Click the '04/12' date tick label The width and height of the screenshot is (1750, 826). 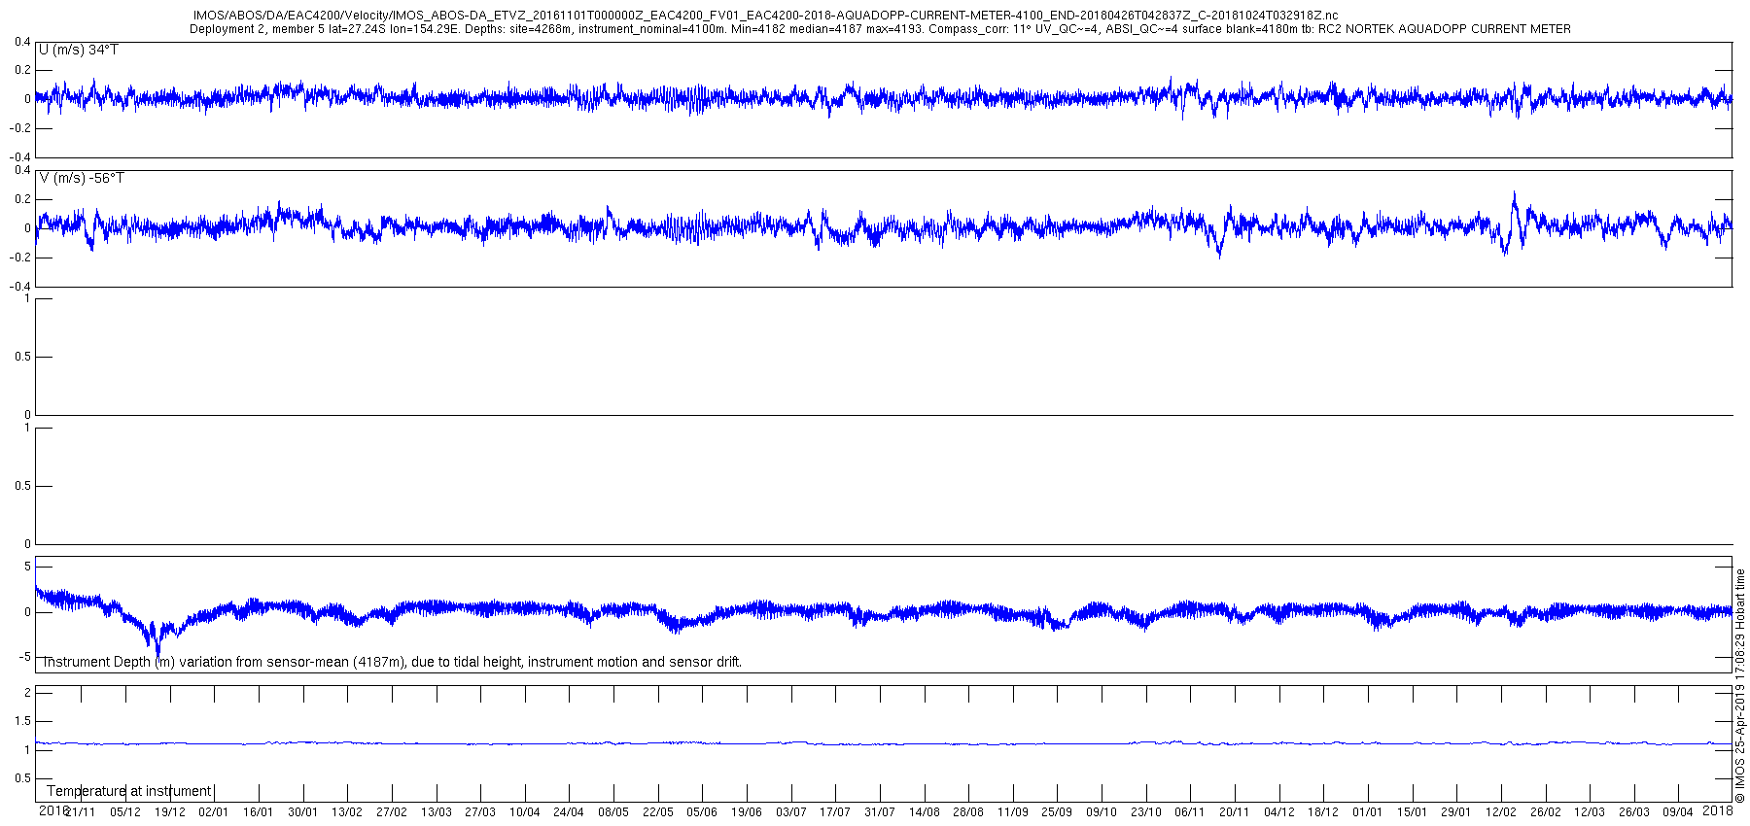pyautogui.click(x=1279, y=812)
